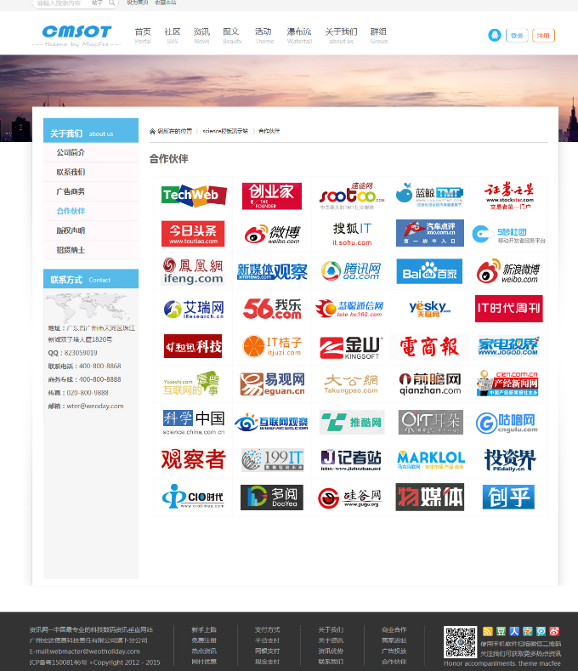Click 广告投放 footer link

394,651
